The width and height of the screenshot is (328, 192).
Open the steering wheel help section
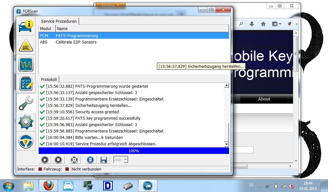[x=26, y=141]
